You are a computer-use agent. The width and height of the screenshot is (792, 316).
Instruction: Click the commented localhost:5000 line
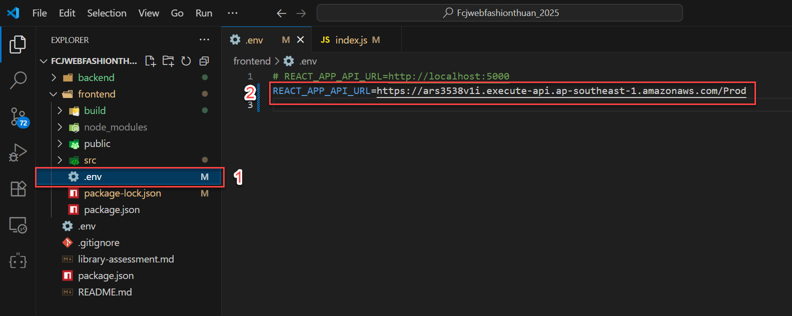(x=391, y=76)
